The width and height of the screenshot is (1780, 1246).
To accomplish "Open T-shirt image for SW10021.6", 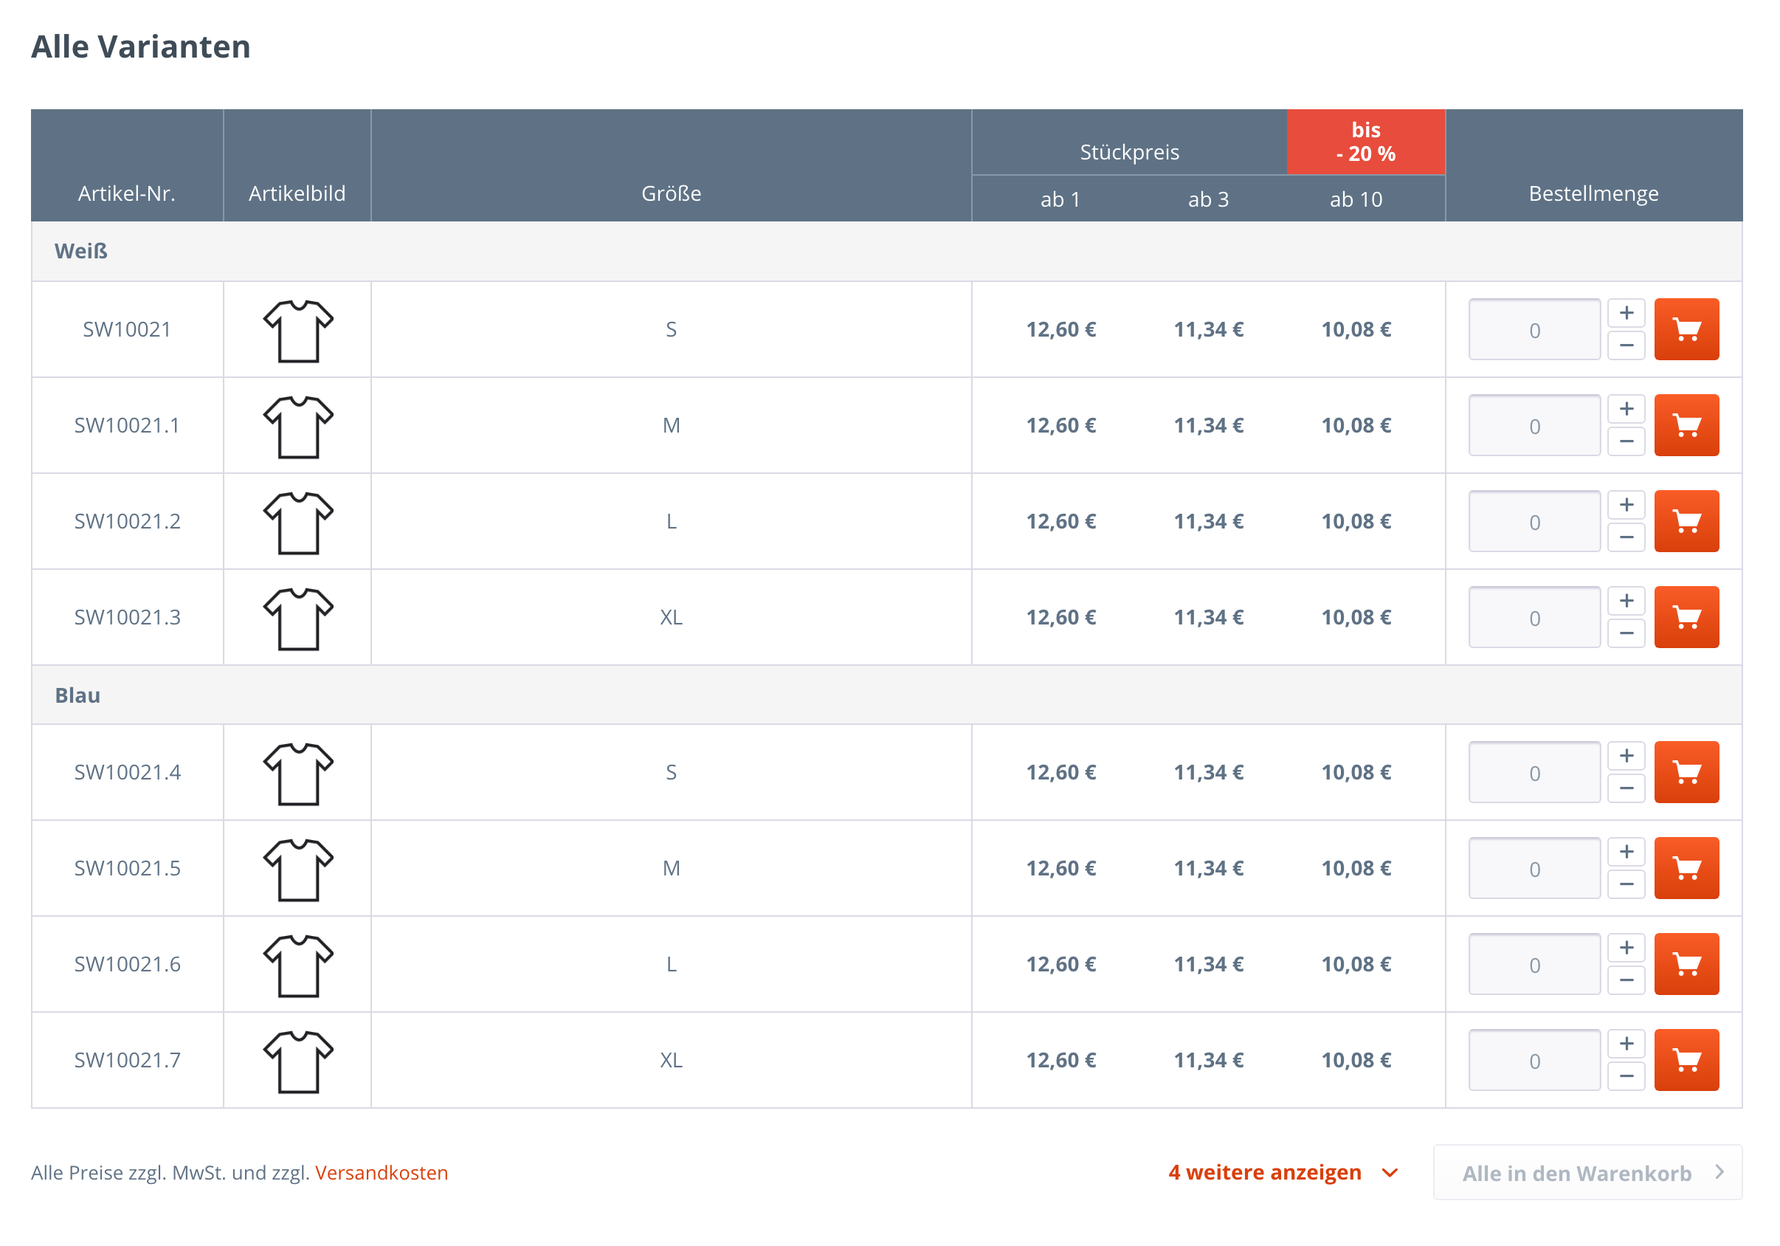I will [x=297, y=966].
